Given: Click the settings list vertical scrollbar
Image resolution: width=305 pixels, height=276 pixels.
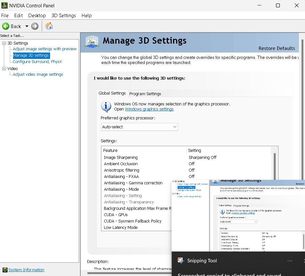Looking at the screenshot, I should [x=275, y=166].
